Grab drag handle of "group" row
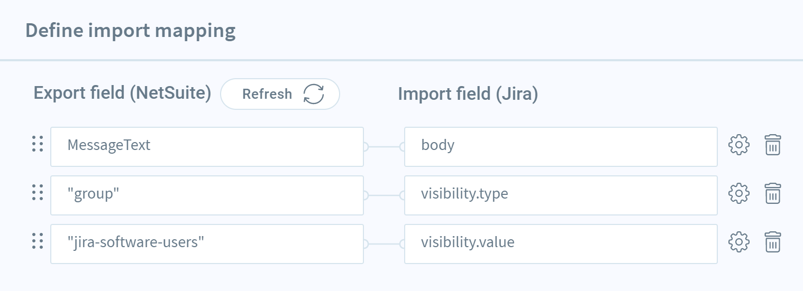 click(37, 192)
